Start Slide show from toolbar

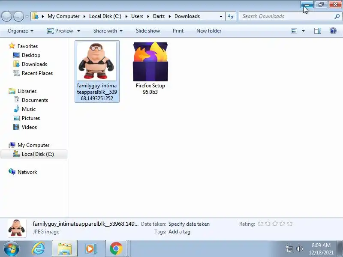pyautogui.click(x=148, y=31)
